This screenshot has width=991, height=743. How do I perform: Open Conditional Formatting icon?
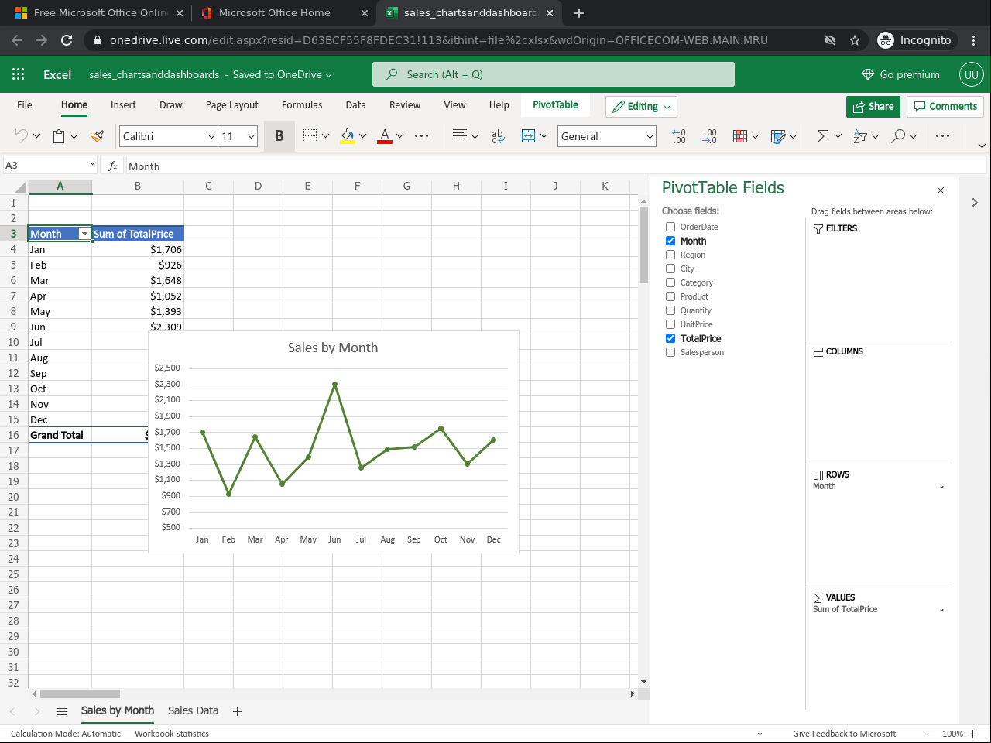coord(740,136)
